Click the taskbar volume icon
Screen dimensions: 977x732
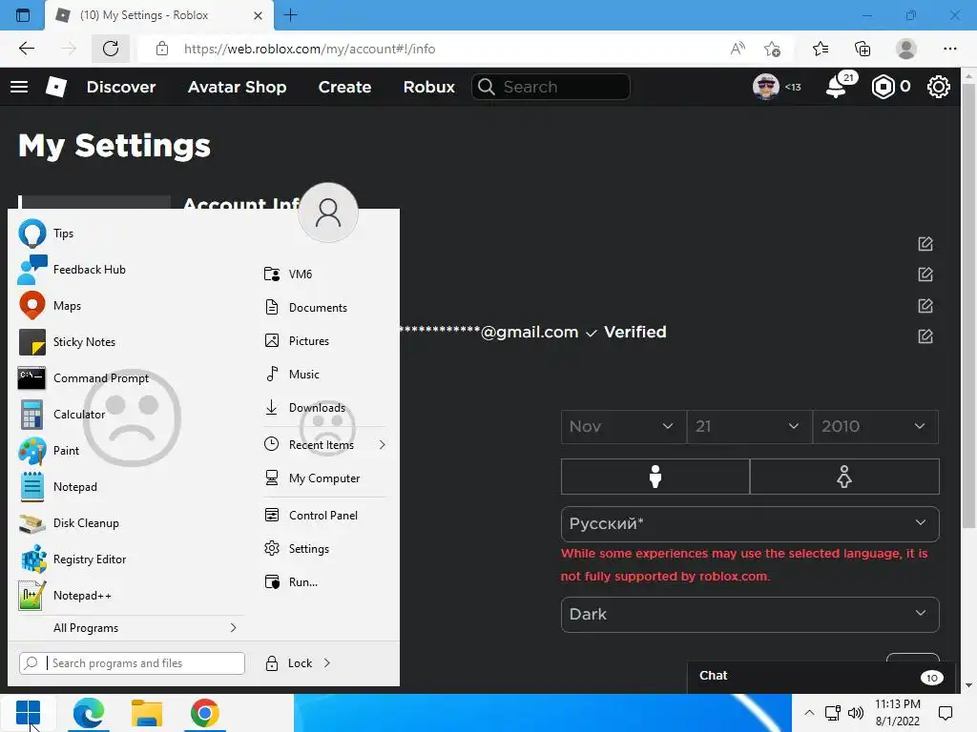point(856,713)
